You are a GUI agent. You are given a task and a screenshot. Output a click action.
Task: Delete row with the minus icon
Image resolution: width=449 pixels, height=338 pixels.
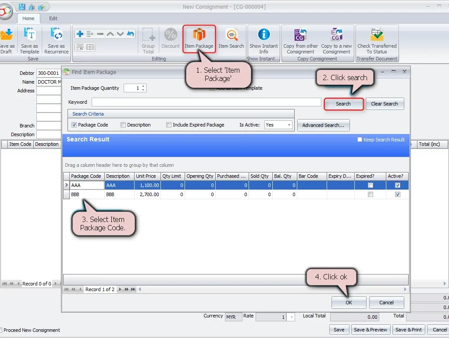[100, 34]
